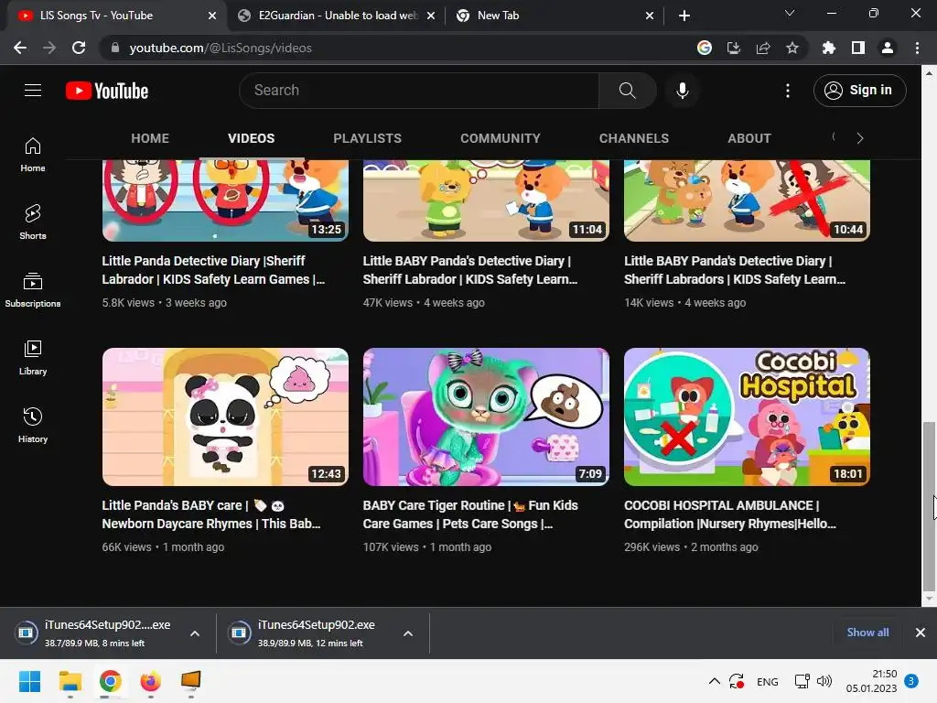This screenshot has width=937, height=703.
Task: Open Shorts in the sidebar
Action: (33, 222)
